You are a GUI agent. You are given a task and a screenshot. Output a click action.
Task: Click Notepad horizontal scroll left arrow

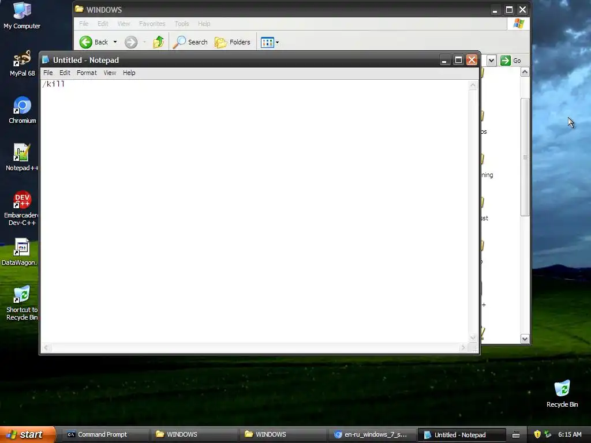(46, 348)
